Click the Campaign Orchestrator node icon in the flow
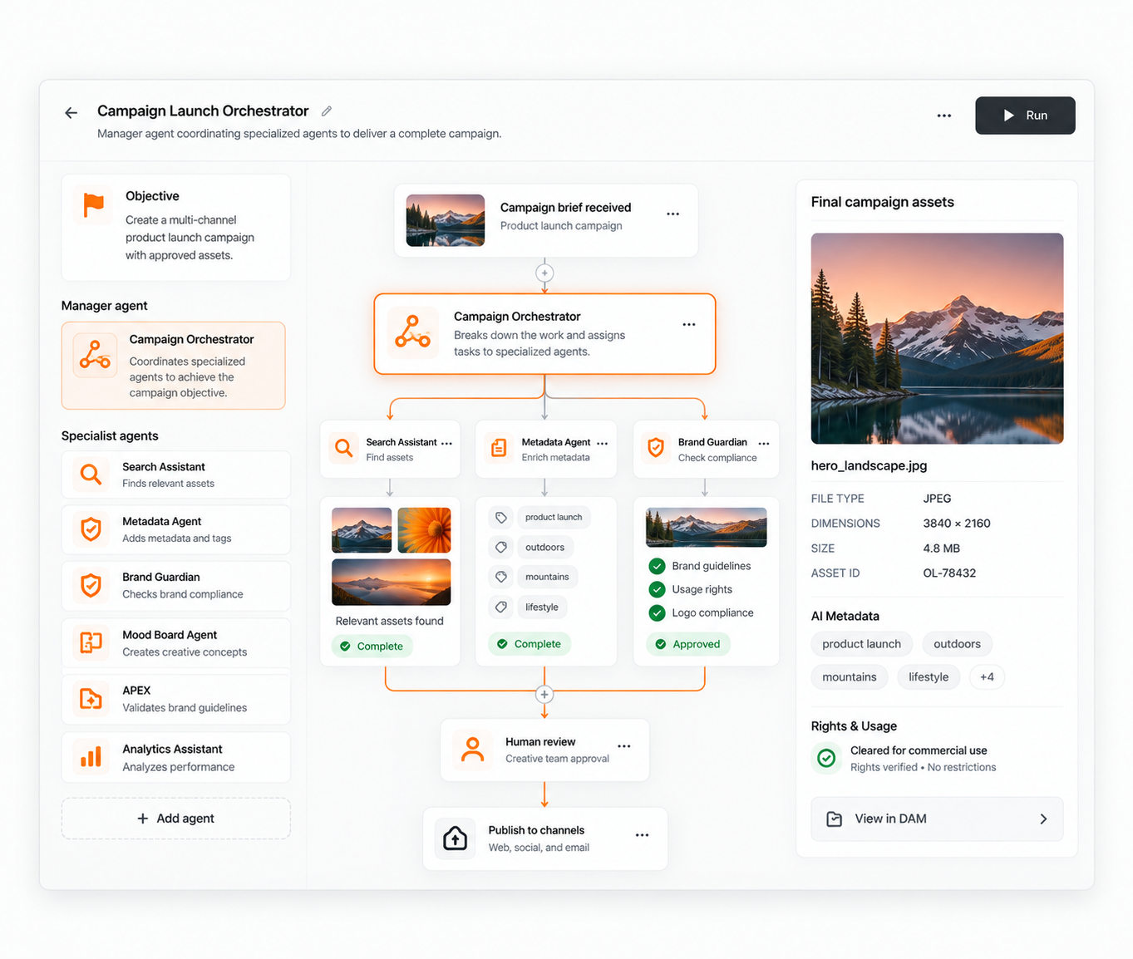 [x=413, y=332]
